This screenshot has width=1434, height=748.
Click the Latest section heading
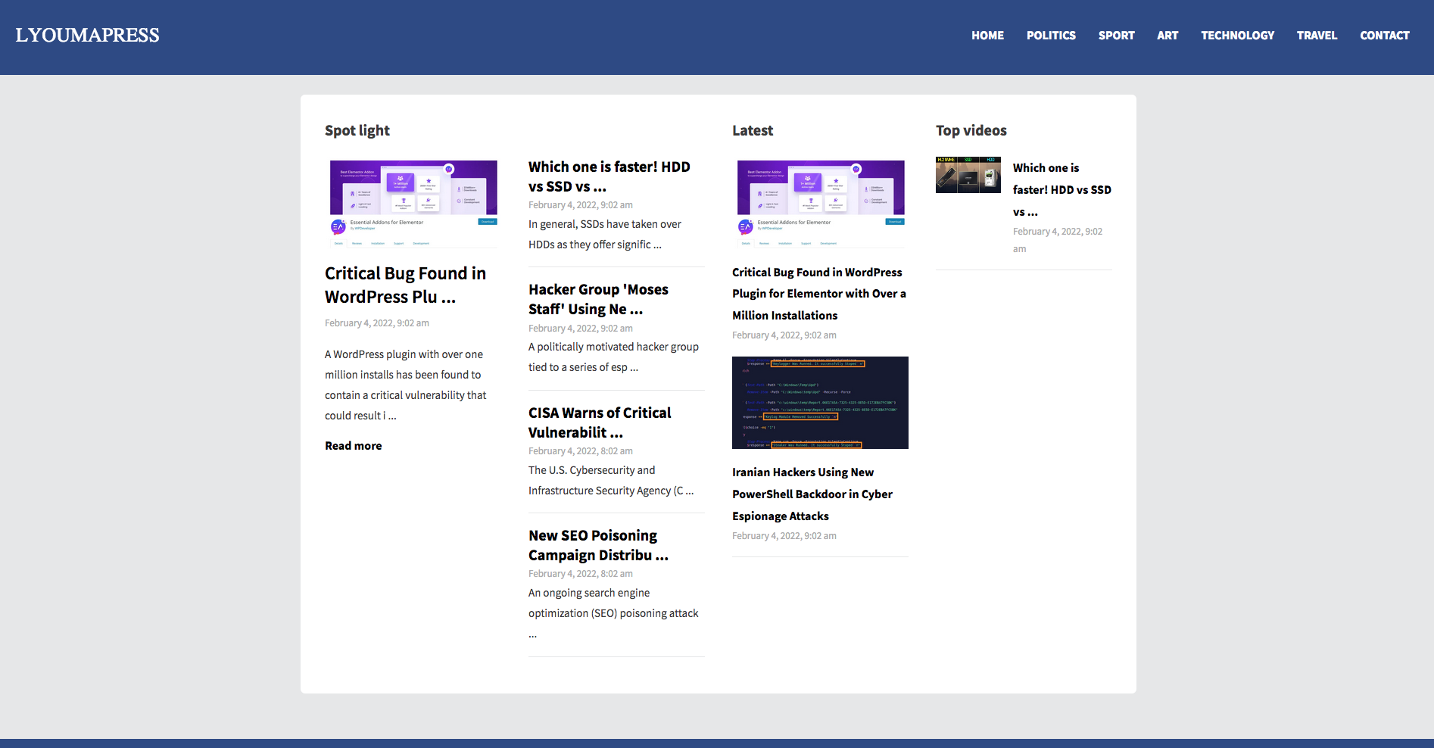(753, 130)
